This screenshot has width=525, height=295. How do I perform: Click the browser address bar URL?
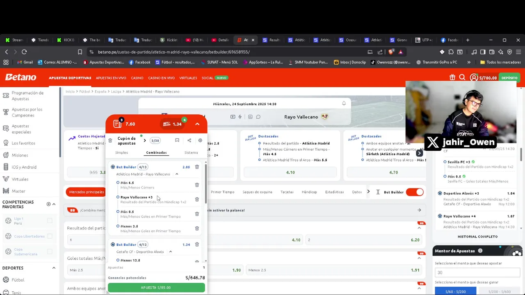tap(173, 52)
